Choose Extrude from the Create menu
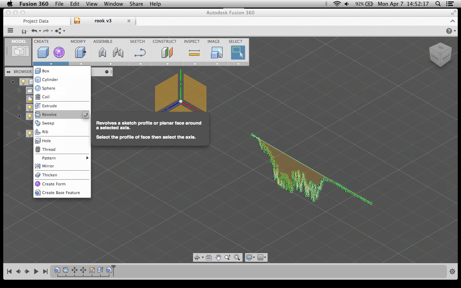The height and width of the screenshot is (288, 461). point(62,106)
